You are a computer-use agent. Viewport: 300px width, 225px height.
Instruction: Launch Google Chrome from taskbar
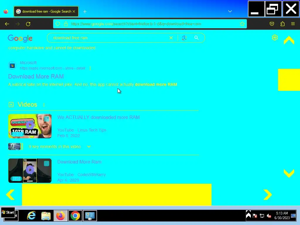tap(75, 216)
